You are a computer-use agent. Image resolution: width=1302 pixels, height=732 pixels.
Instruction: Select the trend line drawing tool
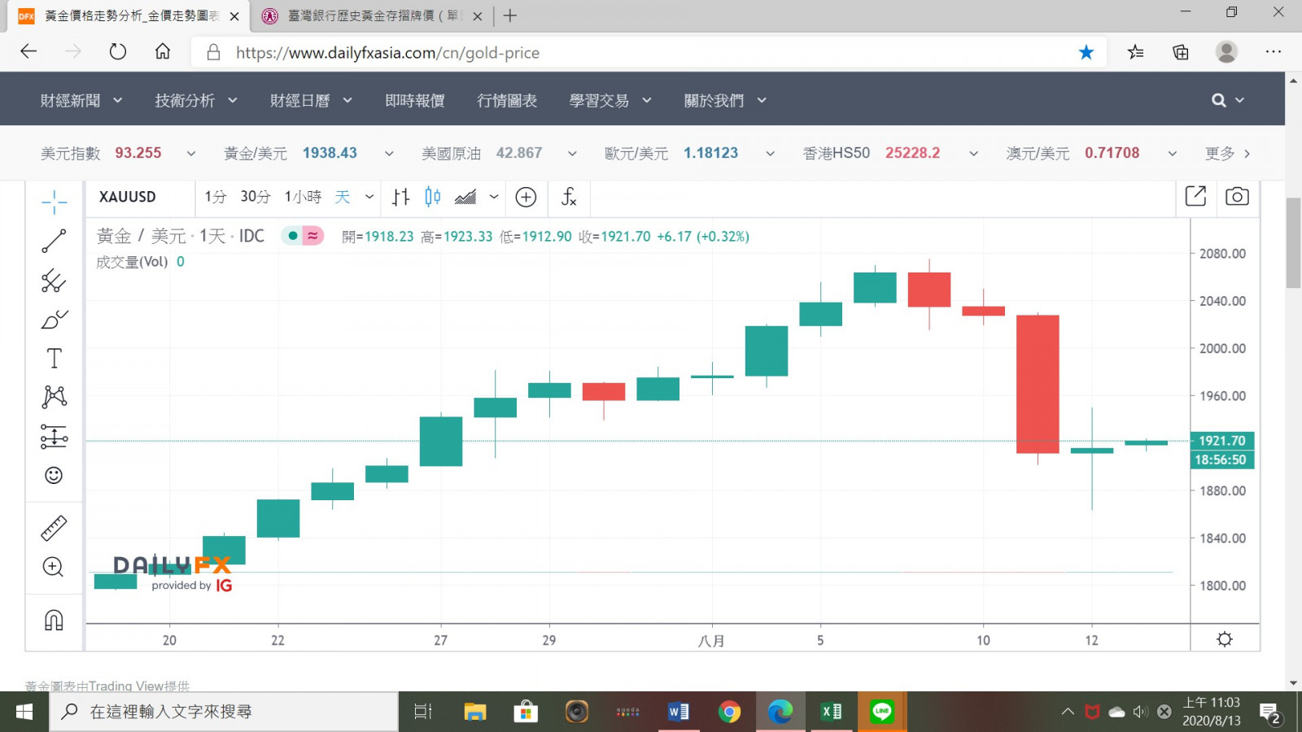(54, 241)
